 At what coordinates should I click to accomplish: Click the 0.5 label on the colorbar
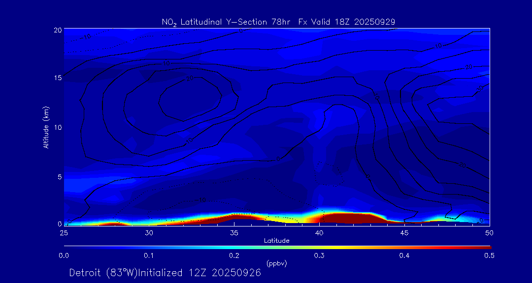pos(489,255)
